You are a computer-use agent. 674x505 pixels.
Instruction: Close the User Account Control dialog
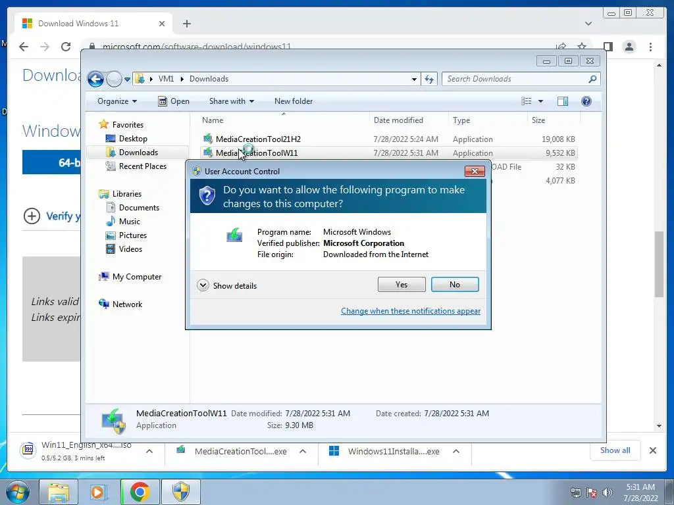pos(475,171)
